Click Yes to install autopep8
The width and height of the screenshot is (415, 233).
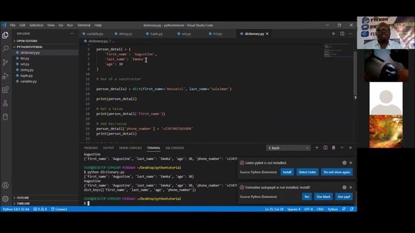tap(307, 197)
